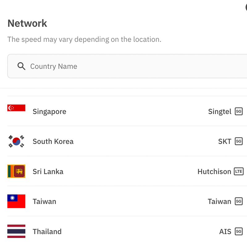Click the Singtel carrier label
Viewport: 247px width, 245px height.
click(220, 111)
